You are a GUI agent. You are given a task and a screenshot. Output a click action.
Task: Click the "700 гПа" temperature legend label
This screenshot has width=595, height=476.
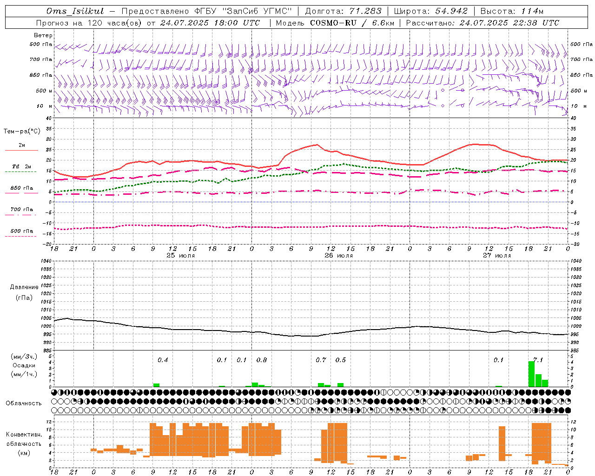22,209
